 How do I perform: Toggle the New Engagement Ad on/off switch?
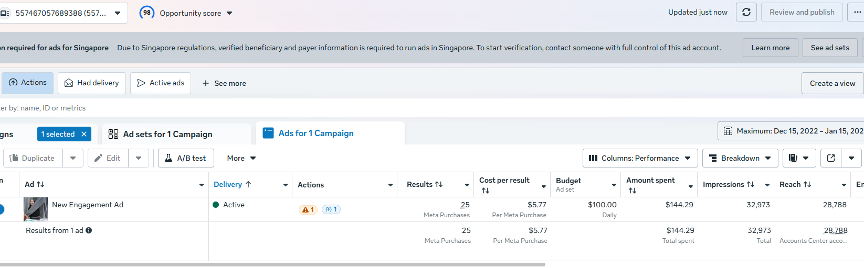click(1, 209)
